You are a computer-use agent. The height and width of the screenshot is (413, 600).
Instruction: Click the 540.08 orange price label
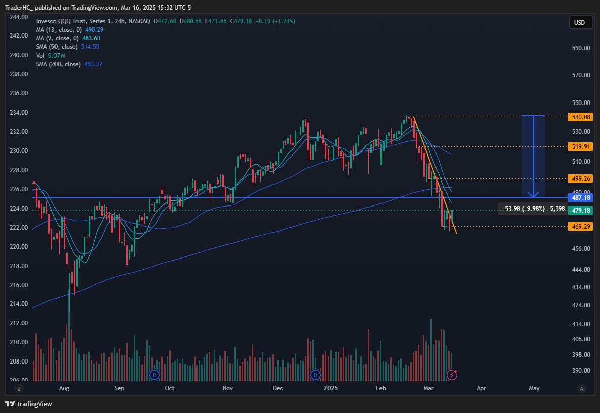coord(580,117)
